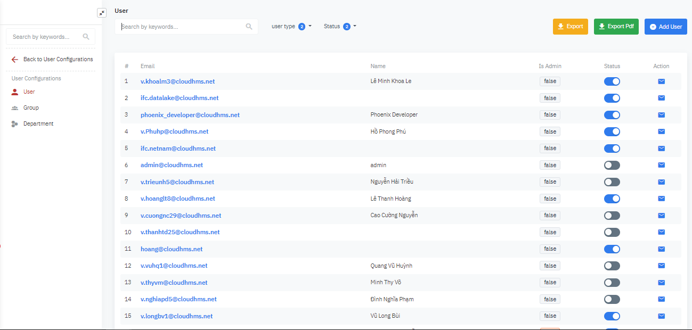Click the back arrow icon in sidebar

[x=15, y=60]
